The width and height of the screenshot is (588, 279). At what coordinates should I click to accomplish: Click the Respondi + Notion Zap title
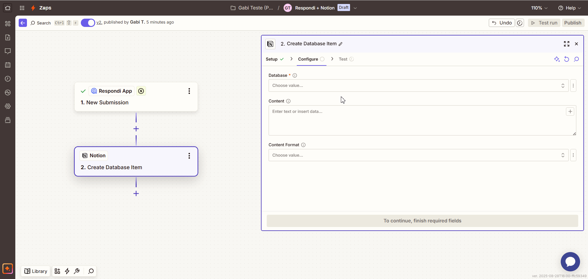click(315, 8)
